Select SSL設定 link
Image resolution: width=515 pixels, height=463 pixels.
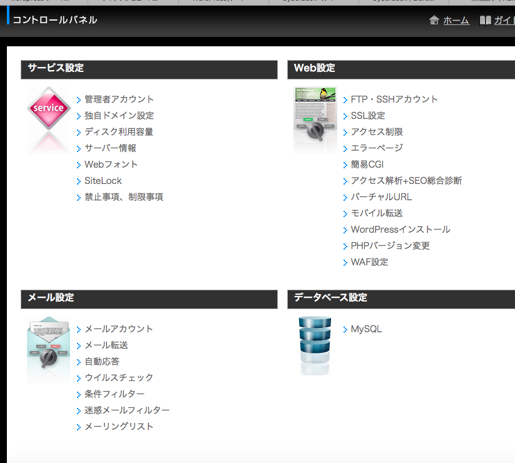368,116
